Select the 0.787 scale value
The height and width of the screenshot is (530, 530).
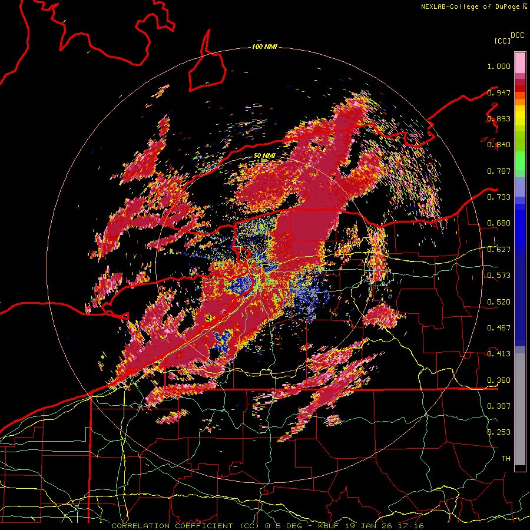click(x=499, y=171)
